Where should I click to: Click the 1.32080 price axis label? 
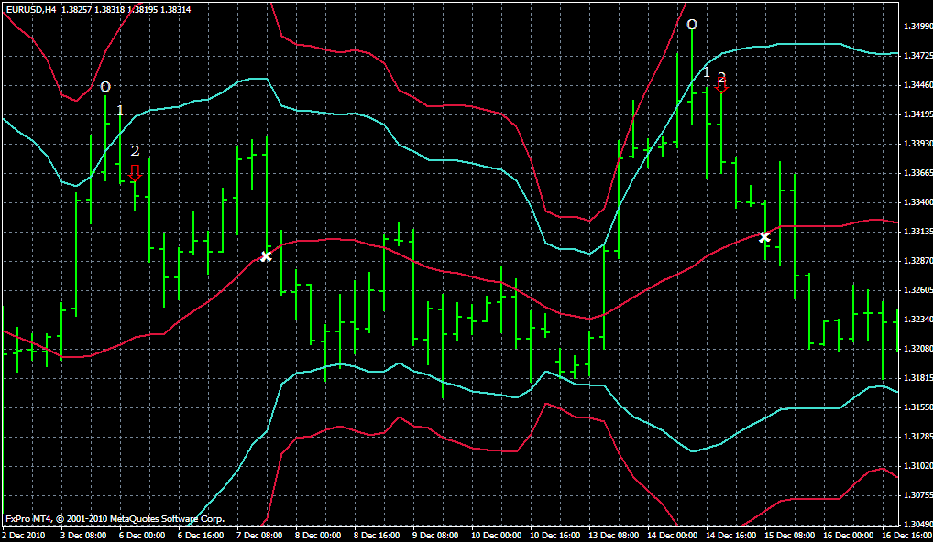(917, 349)
